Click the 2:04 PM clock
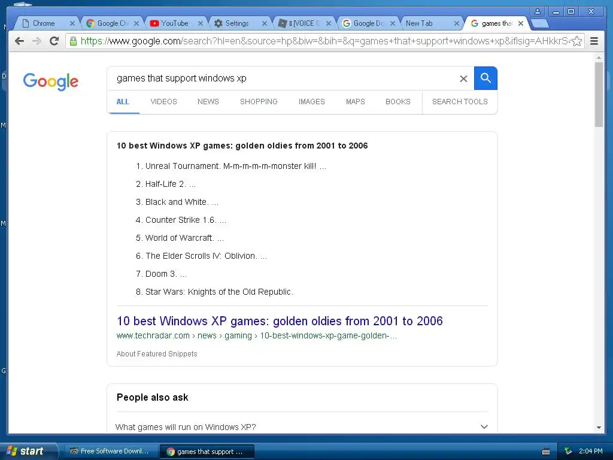 click(591, 451)
